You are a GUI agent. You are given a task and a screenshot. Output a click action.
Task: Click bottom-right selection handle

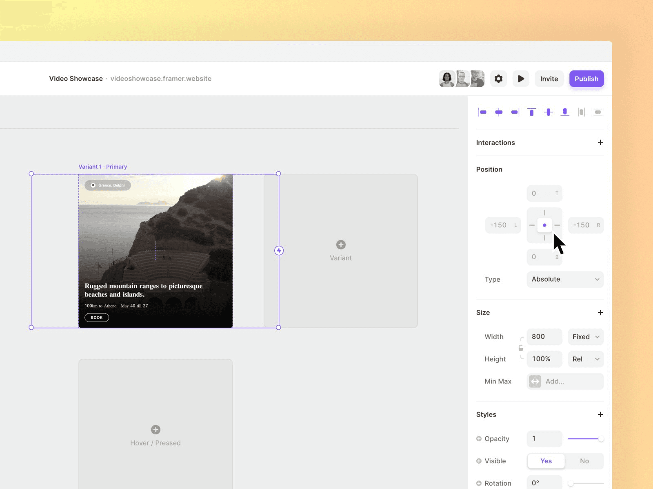[278, 327]
